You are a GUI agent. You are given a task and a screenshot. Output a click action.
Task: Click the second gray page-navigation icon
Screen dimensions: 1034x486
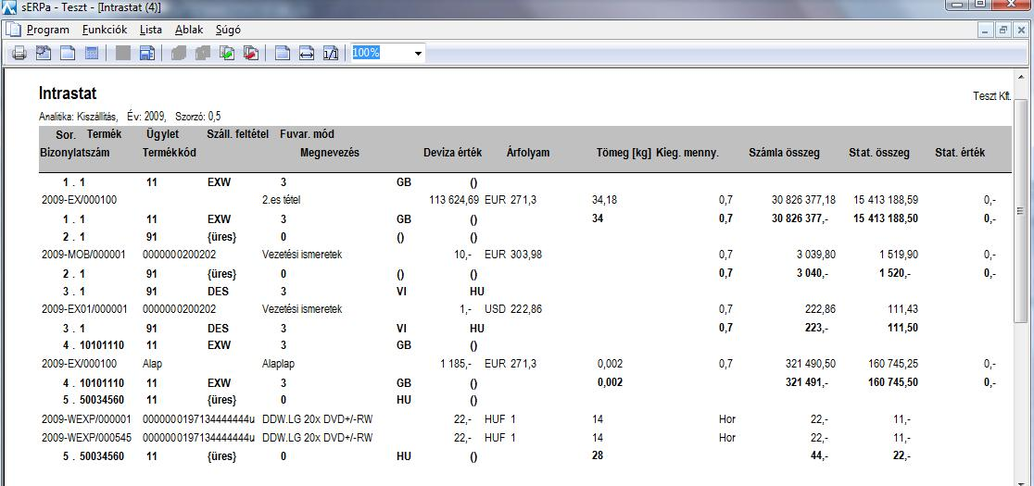pyautogui.click(x=203, y=54)
